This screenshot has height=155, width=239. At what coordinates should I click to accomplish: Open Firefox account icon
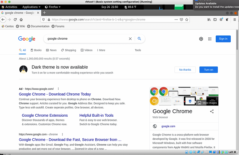click(x=221, y=19)
